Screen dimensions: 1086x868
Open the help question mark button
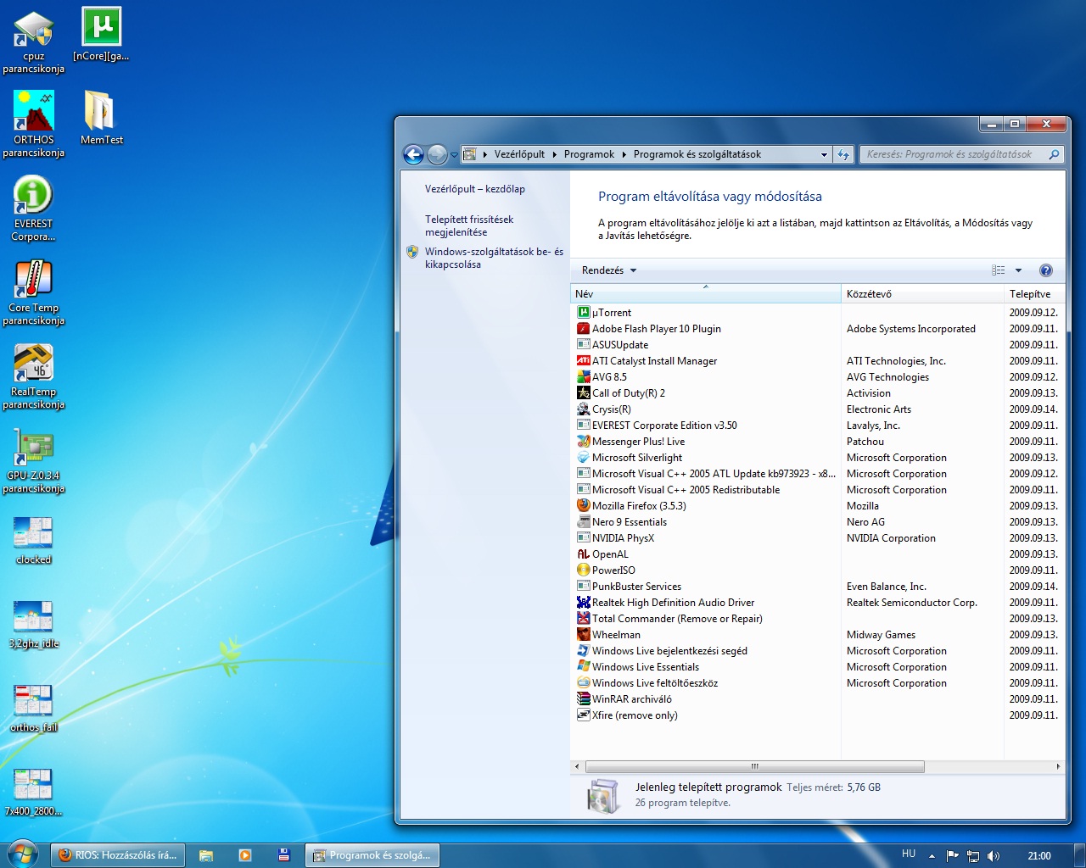point(1045,270)
